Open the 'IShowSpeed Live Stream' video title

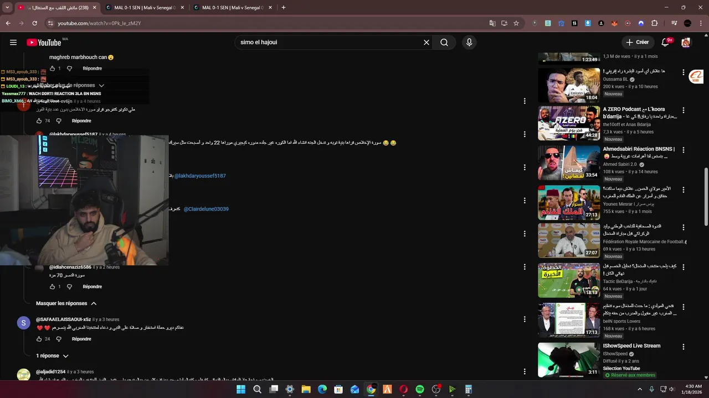click(631, 346)
